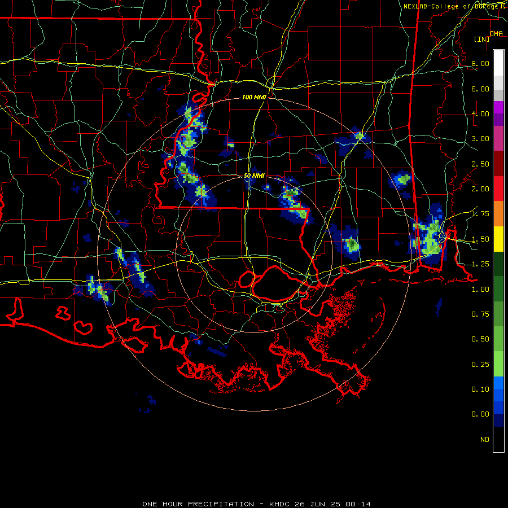Viewport: 508px width, 508px height.
Task: Select the 2.00 legend value
Action: (480, 189)
